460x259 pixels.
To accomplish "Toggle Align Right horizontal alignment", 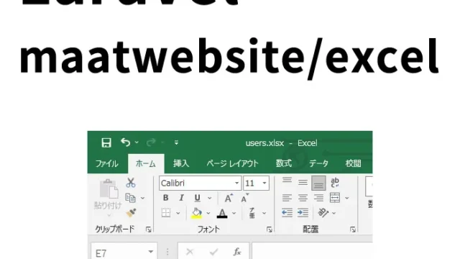I will (x=318, y=198).
